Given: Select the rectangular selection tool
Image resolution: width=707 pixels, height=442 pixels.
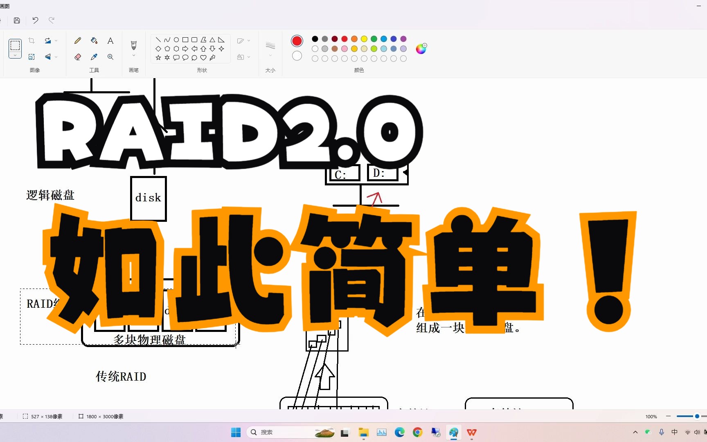Looking at the screenshot, I should [15, 45].
